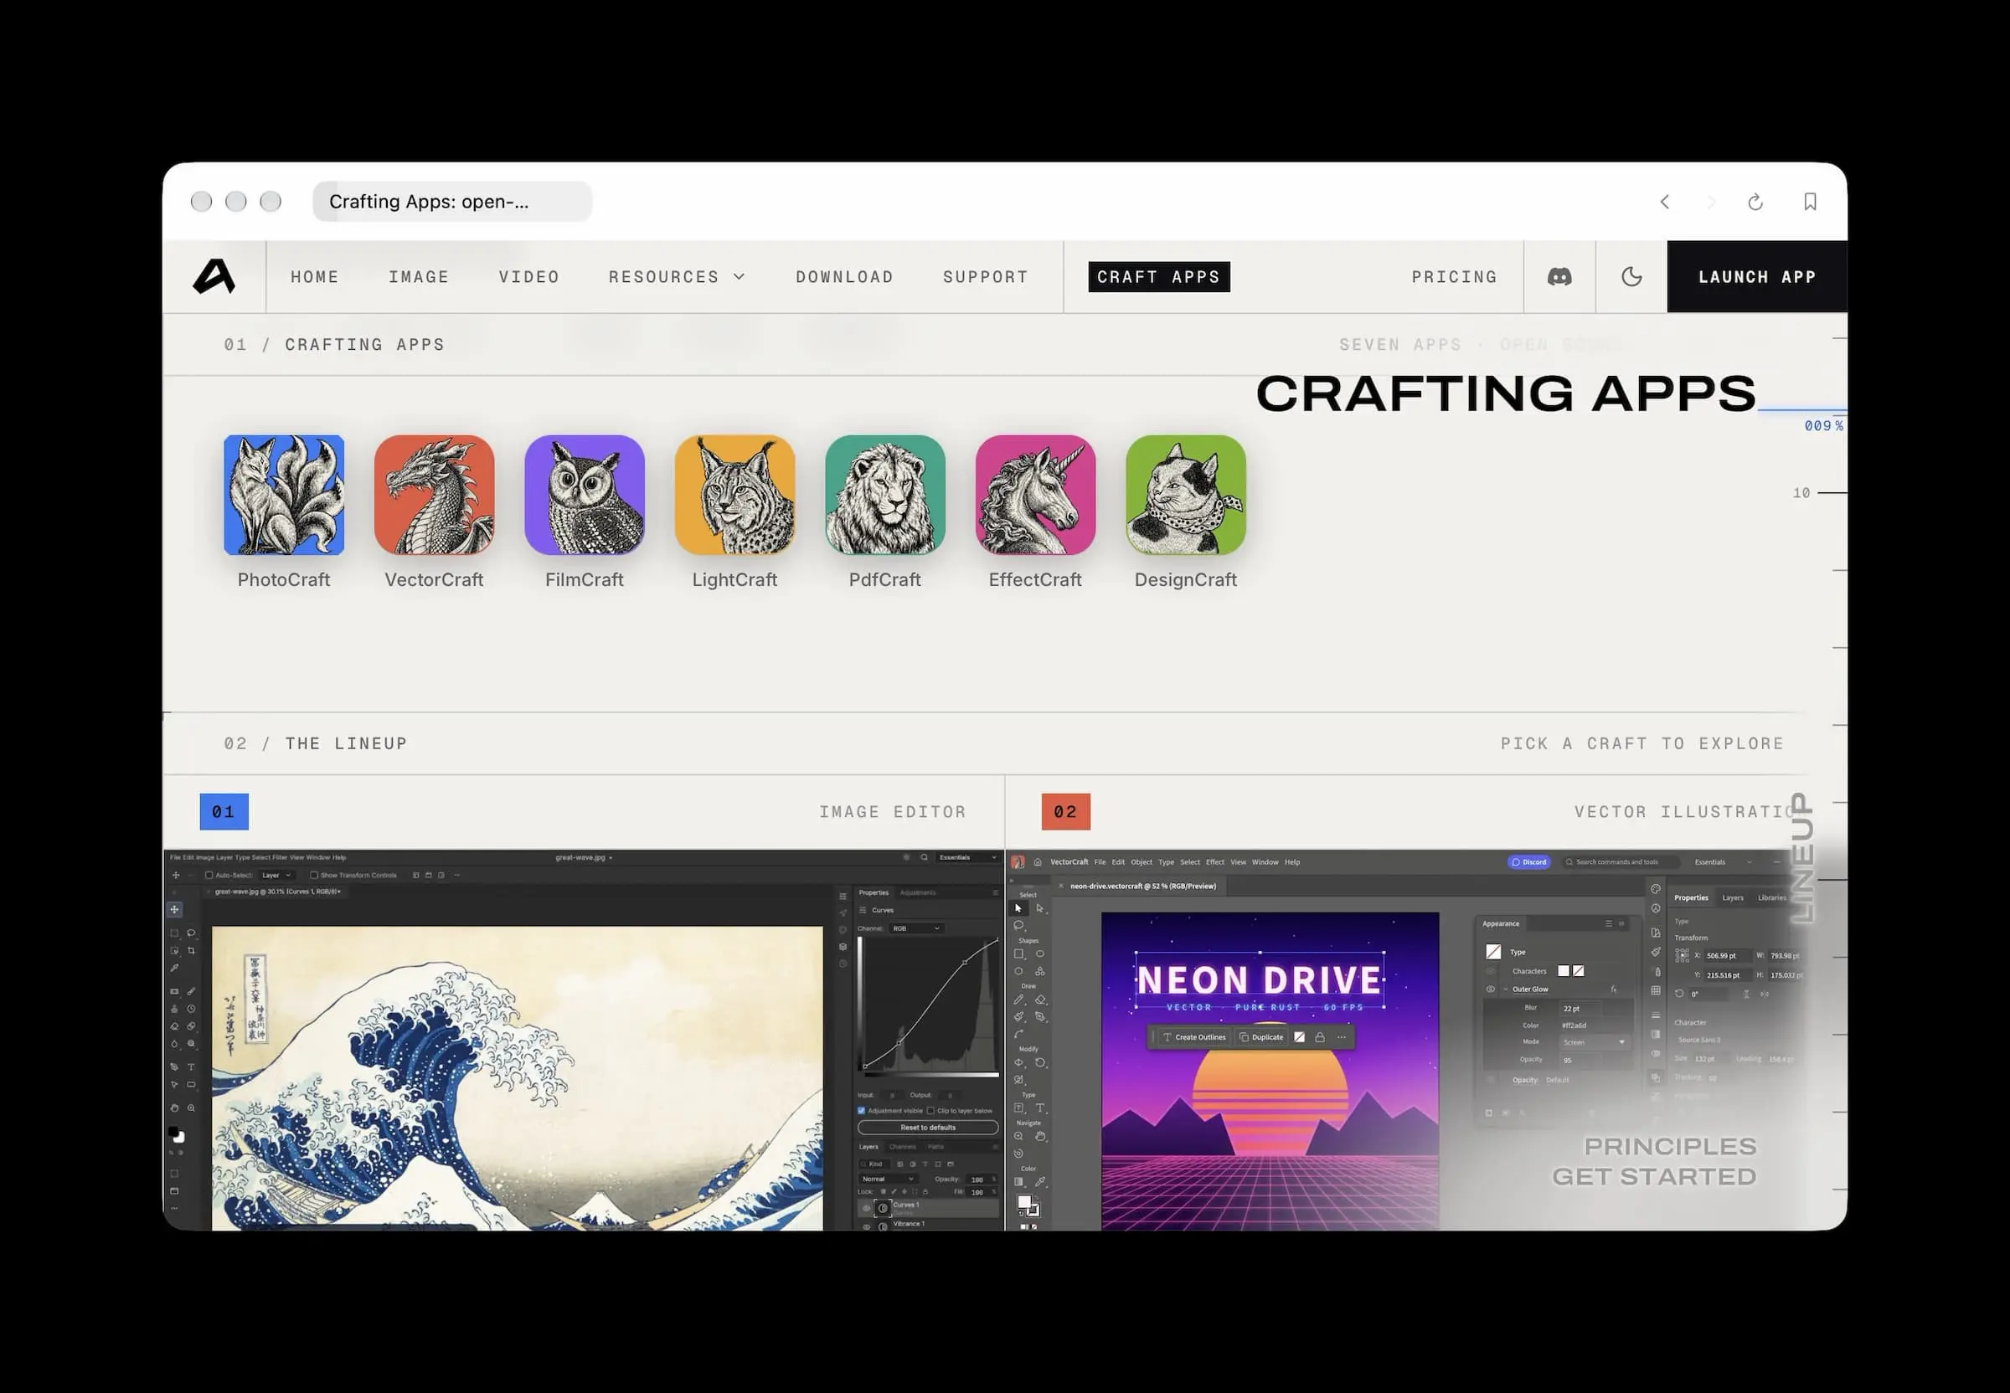
Task: Go to the Video nav item
Action: (x=528, y=277)
